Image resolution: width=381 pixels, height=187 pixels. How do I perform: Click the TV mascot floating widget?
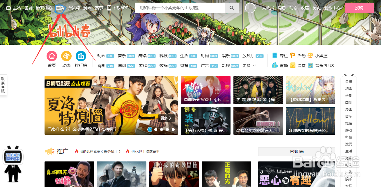13,163
